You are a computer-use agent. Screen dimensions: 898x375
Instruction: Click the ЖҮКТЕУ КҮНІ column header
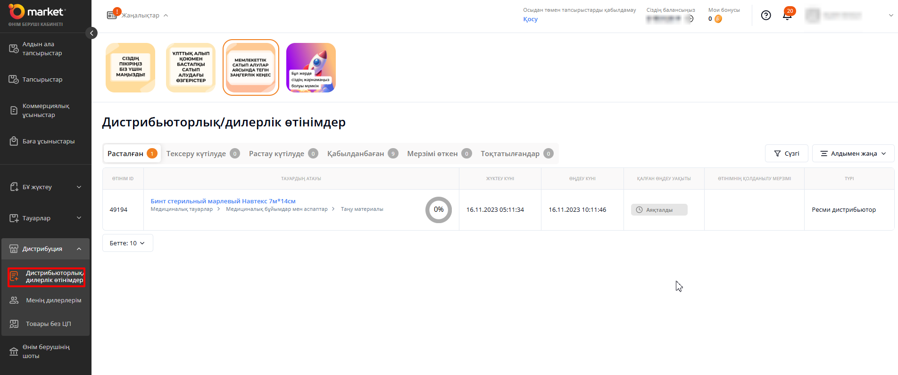pyautogui.click(x=500, y=179)
